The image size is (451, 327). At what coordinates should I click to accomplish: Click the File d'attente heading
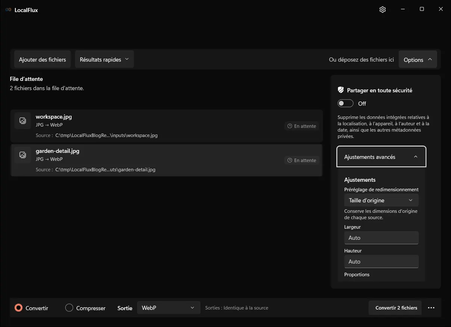(x=26, y=79)
